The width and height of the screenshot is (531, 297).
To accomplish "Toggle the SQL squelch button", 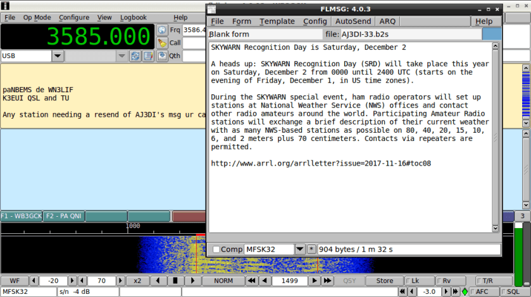I will pyautogui.click(x=515, y=291).
